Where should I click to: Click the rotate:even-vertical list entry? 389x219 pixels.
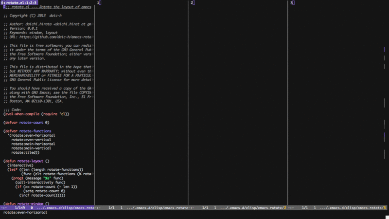(x=31, y=140)
